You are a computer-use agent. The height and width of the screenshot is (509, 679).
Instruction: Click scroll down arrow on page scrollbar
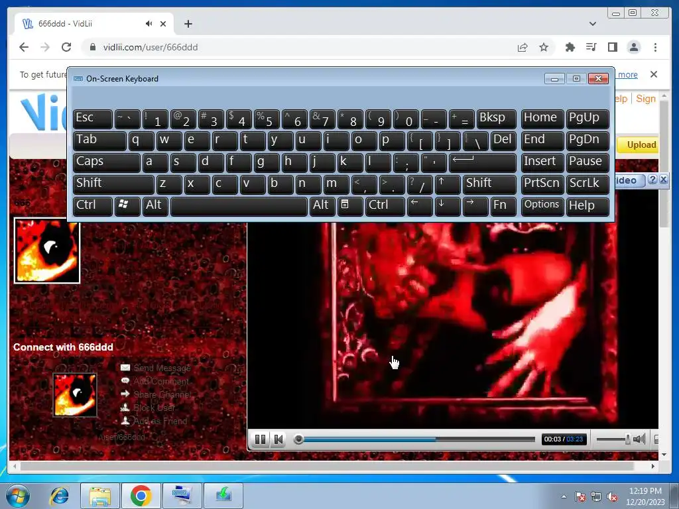click(x=664, y=455)
